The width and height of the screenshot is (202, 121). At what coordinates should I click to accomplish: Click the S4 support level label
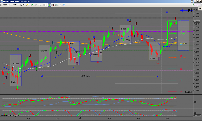click(x=181, y=92)
